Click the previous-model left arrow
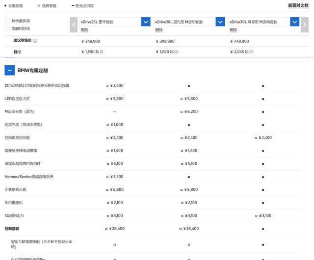This screenshot has width=314, height=260. pos(74,25)
